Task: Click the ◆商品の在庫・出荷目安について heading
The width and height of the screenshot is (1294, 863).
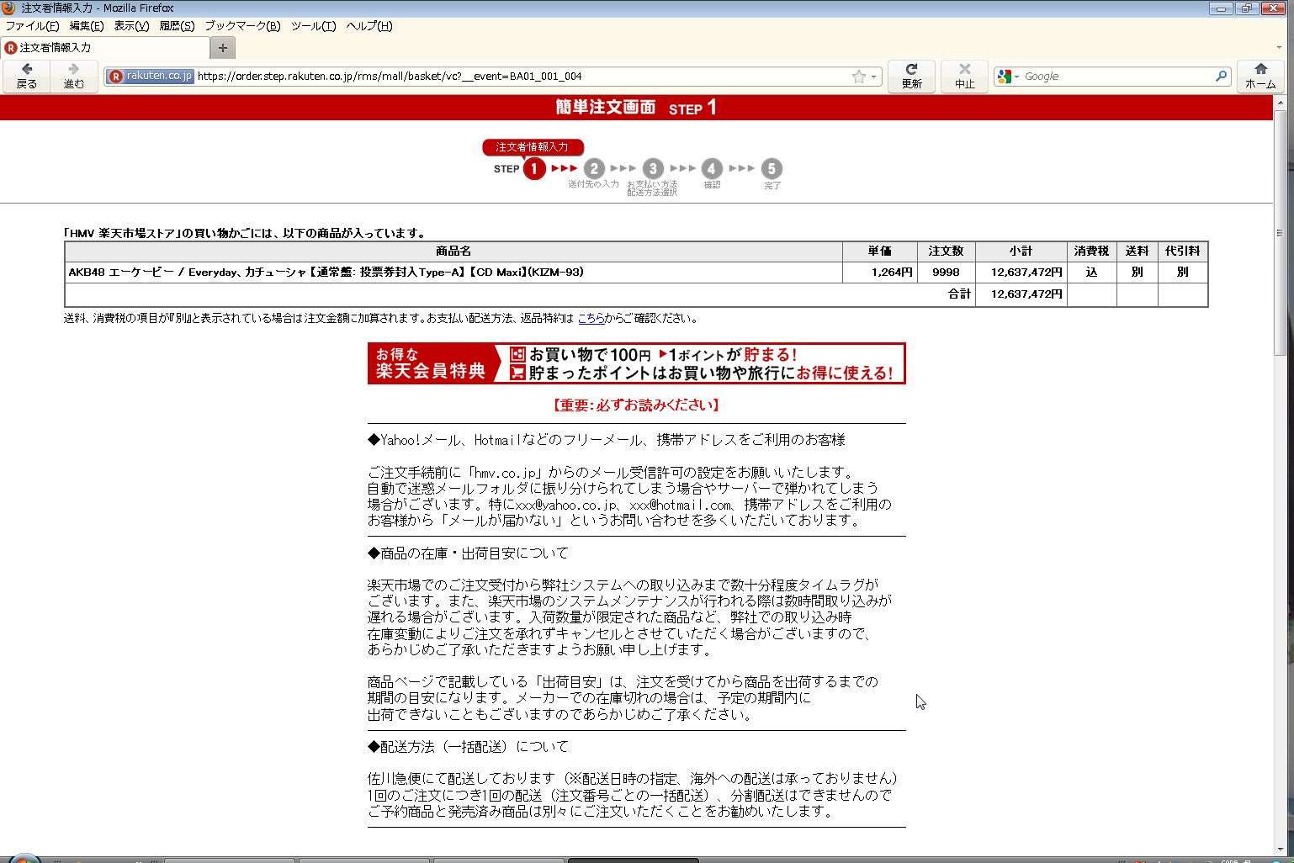Action: click(468, 553)
